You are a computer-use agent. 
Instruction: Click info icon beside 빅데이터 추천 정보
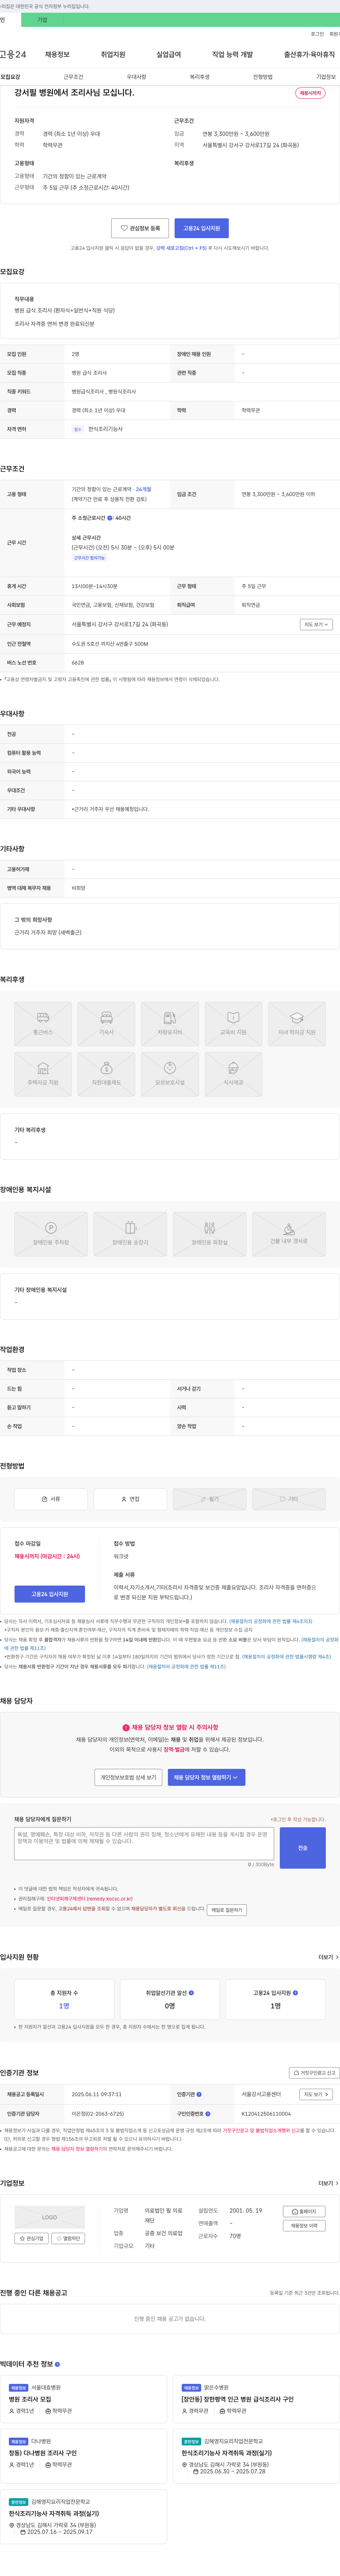pyautogui.click(x=57, y=2364)
